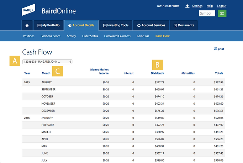243x163 pixels.
Task: Sort by the Year column header
Action: [x=27, y=73]
